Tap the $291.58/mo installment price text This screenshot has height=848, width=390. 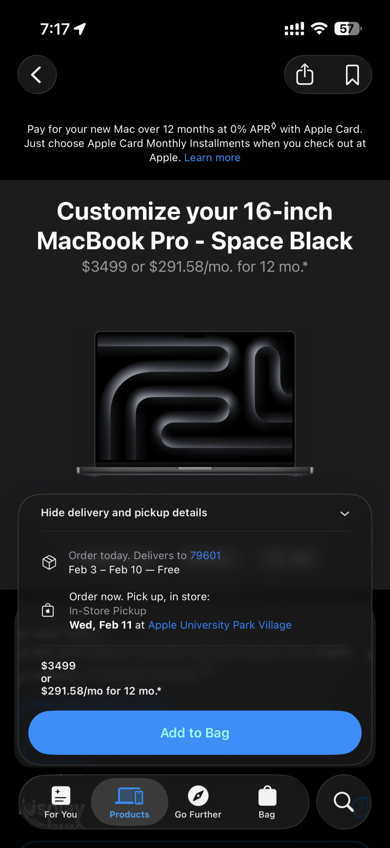pyautogui.click(x=101, y=691)
